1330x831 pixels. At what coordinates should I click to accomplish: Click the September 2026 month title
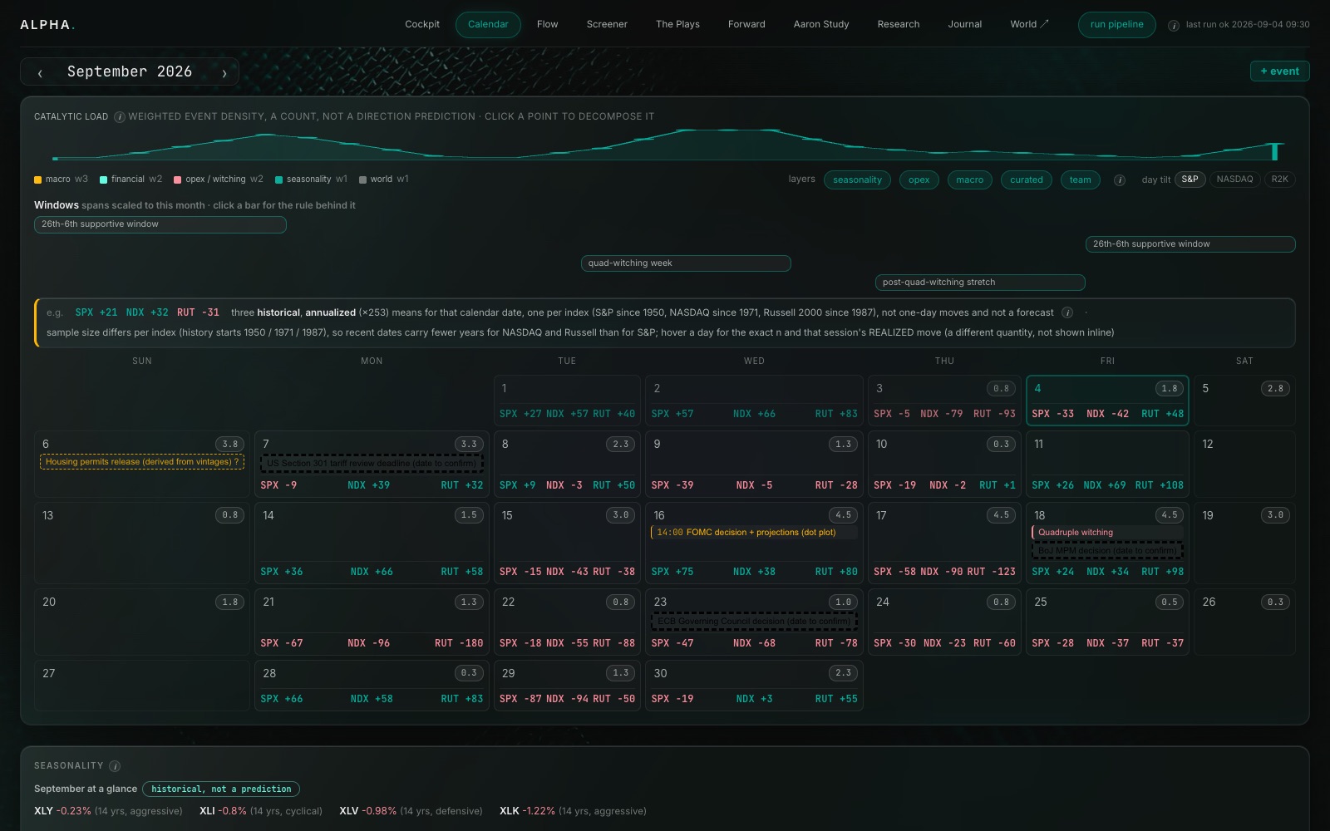[x=130, y=72]
